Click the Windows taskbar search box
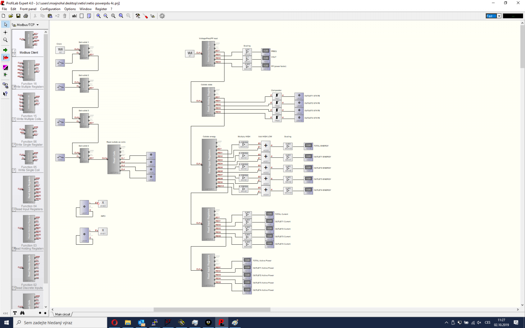This screenshot has width=525, height=328. click(x=60, y=322)
